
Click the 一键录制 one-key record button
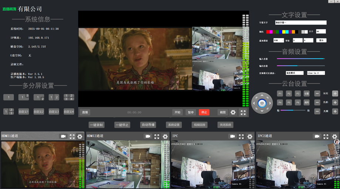(x=96, y=125)
